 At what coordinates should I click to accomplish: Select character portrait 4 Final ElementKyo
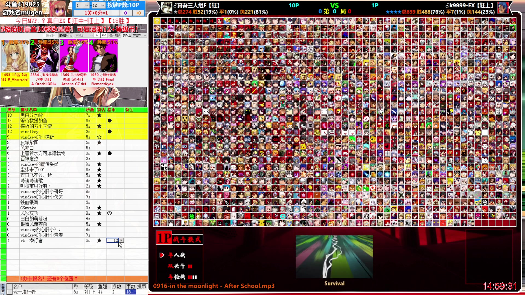pos(103,56)
